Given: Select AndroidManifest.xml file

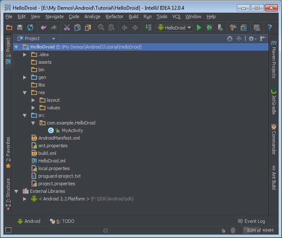Looking at the screenshot, I should 59,138.
